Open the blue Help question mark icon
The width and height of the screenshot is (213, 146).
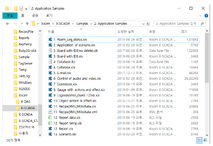click(206, 16)
